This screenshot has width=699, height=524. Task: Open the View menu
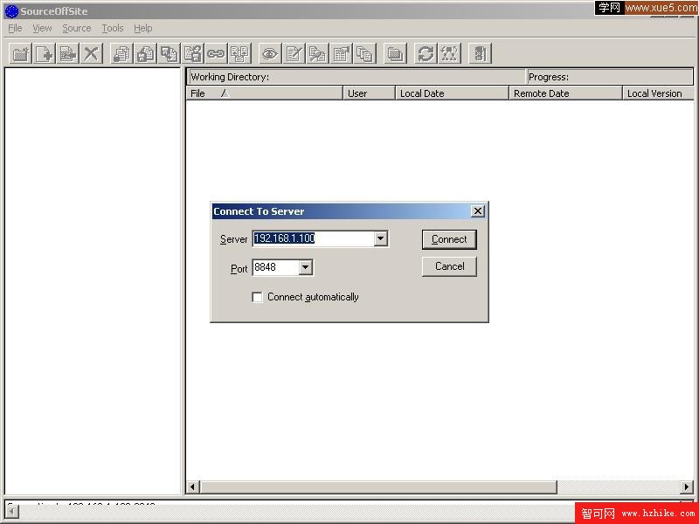42,28
